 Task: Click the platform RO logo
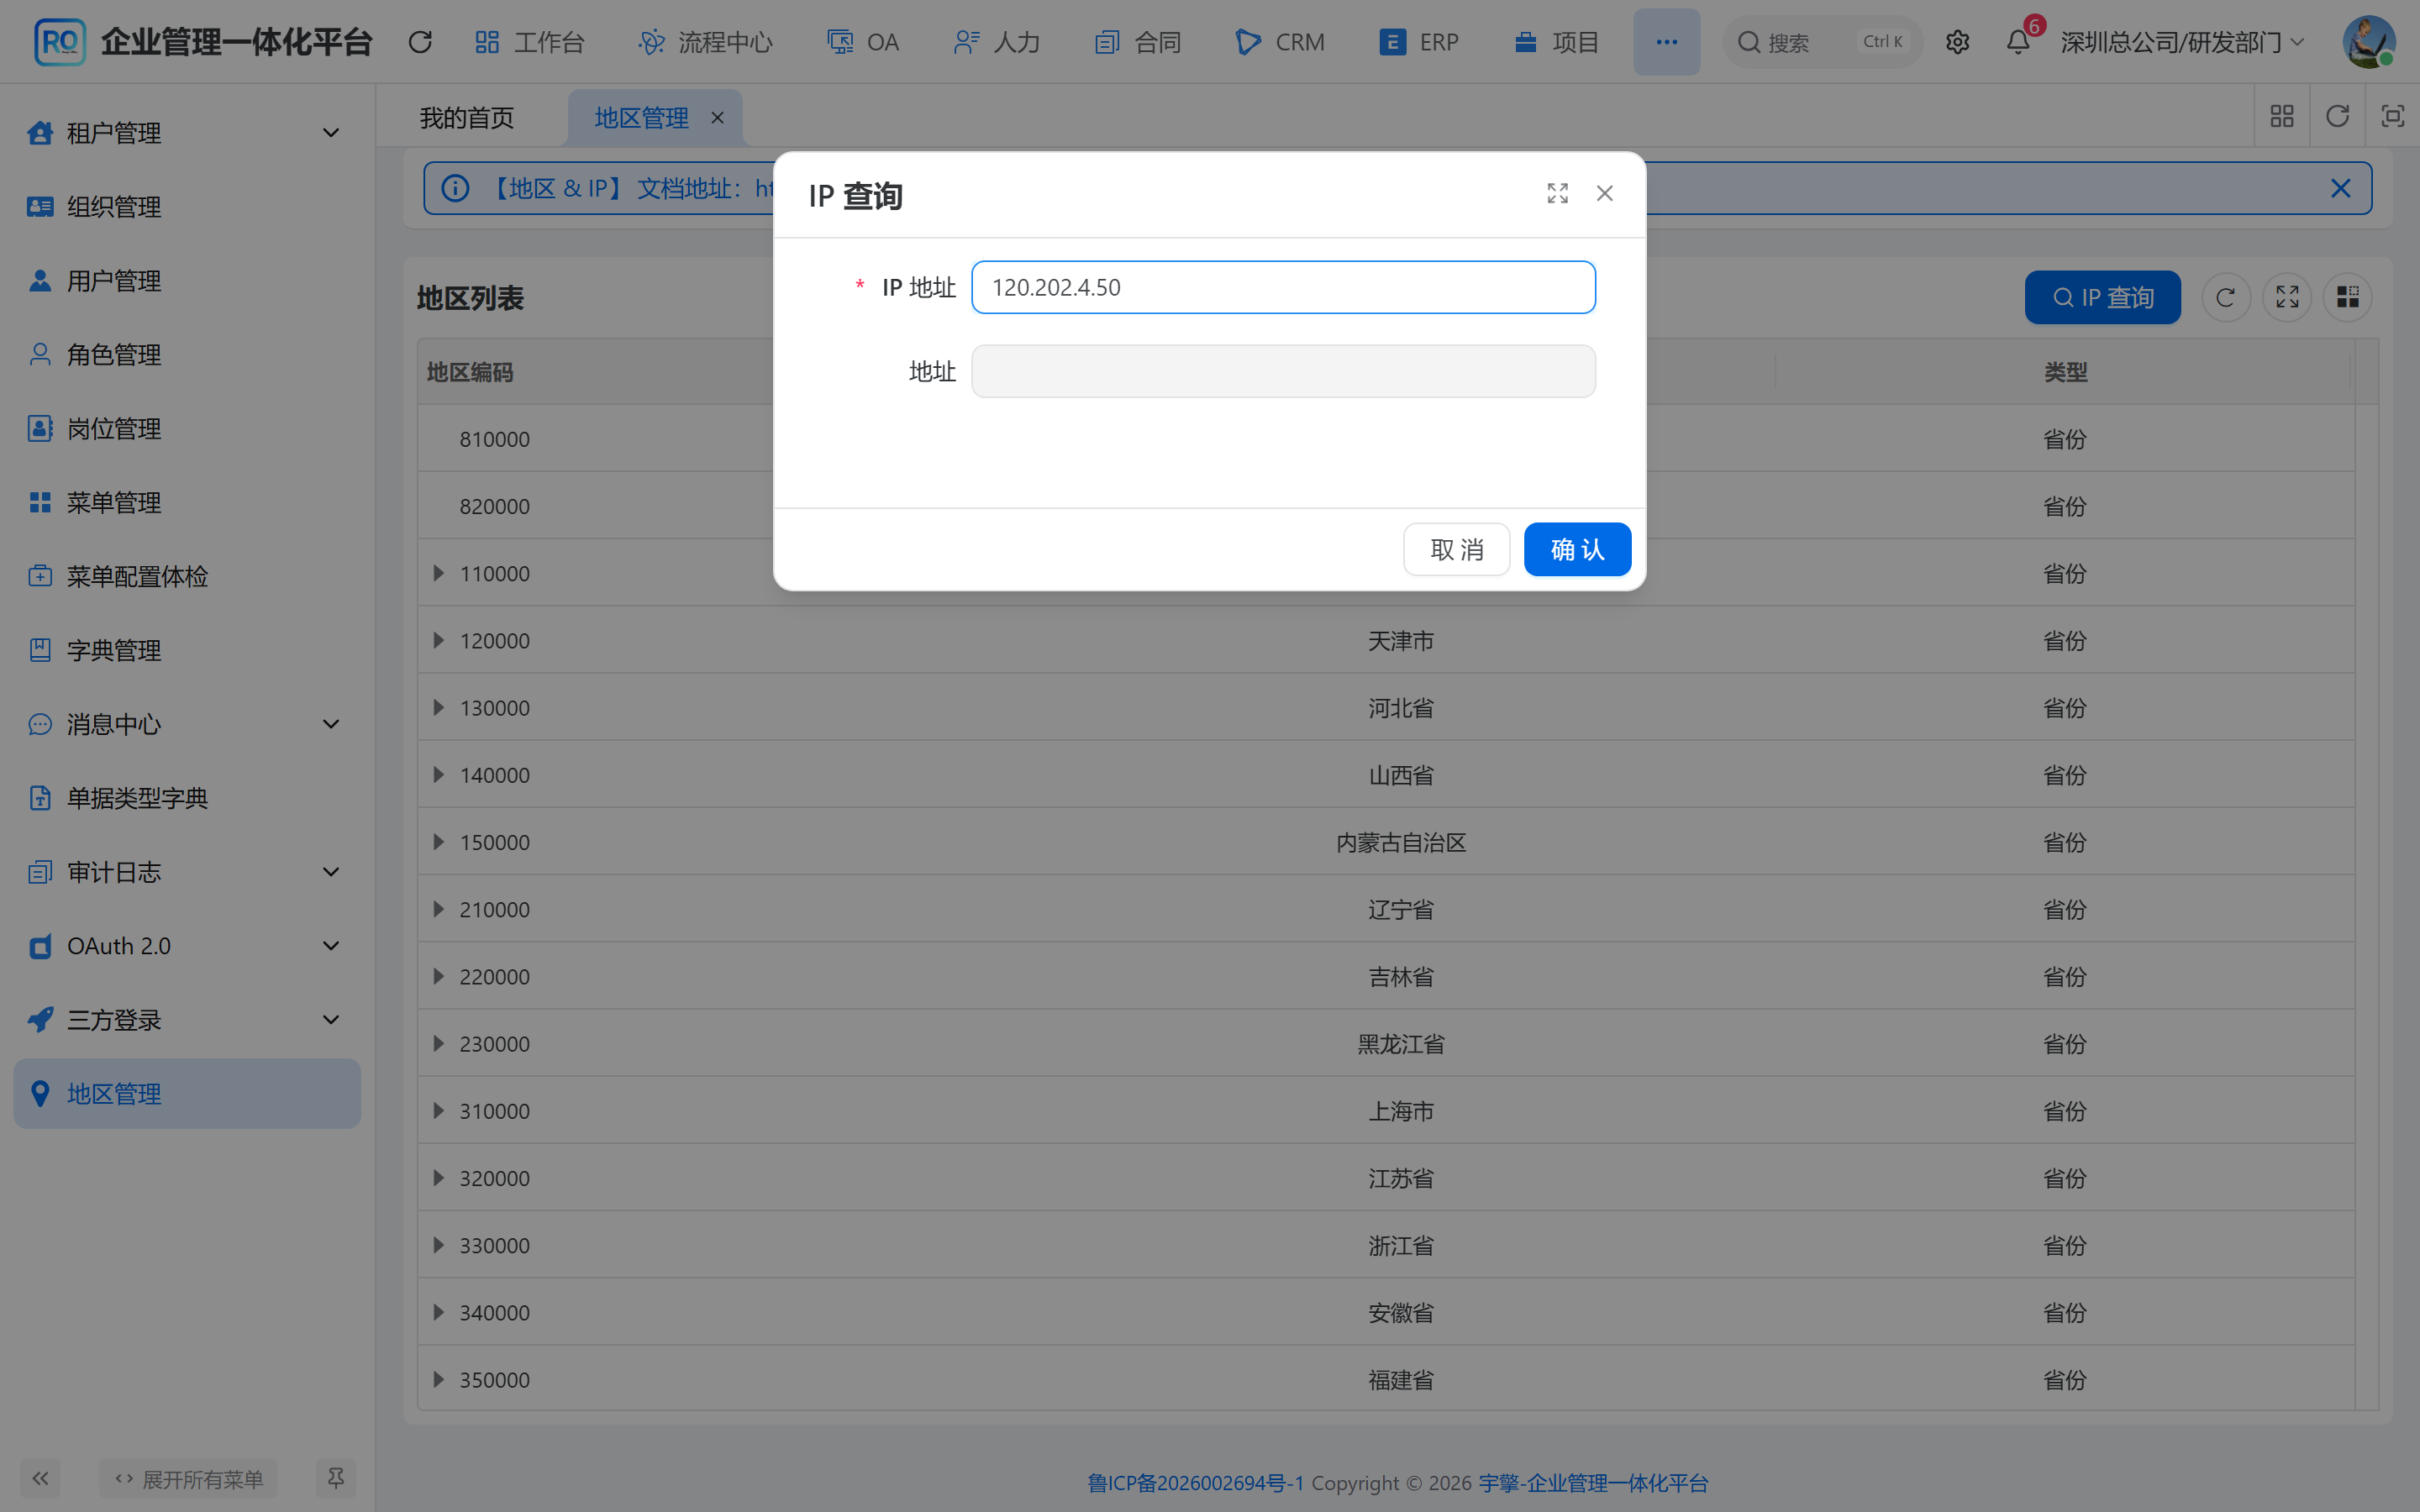(x=60, y=42)
